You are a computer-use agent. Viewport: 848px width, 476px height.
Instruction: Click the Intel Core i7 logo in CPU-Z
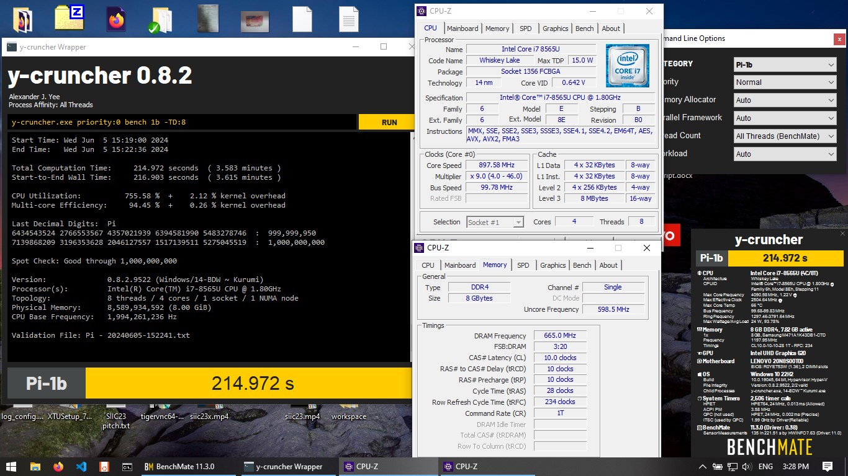(x=628, y=66)
